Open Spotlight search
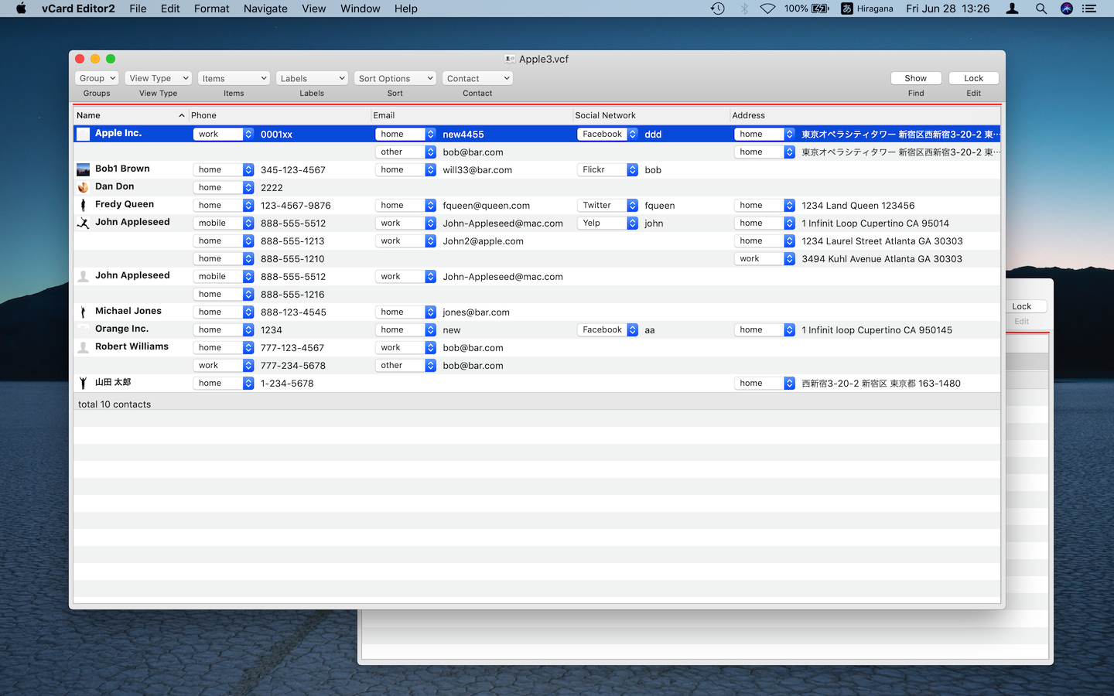This screenshot has height=696, width=1114. [x=1041, y=9]
